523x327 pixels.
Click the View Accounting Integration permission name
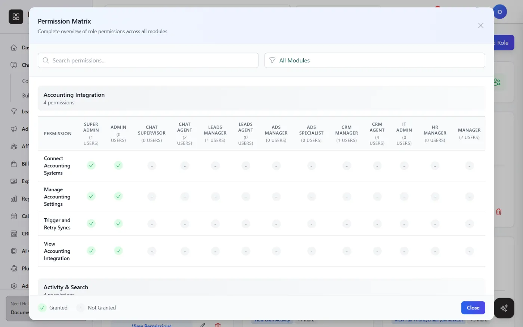(x=57, y=251)
